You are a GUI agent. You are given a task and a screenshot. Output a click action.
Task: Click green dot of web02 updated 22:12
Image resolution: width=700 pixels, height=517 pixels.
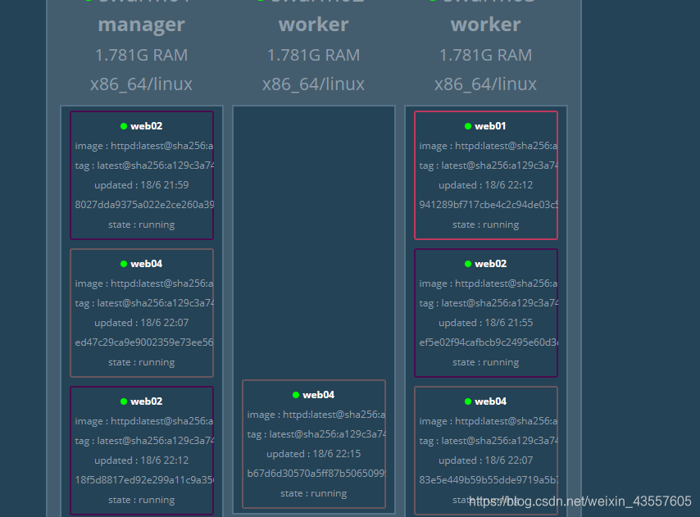coord(124,401)
